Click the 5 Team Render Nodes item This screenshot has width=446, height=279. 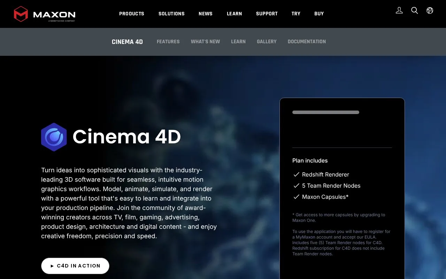click(x=326, y=186)
